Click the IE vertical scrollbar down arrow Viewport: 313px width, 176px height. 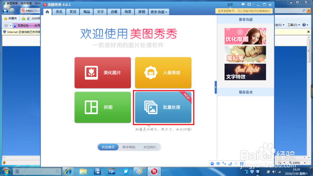click(309, 158)
